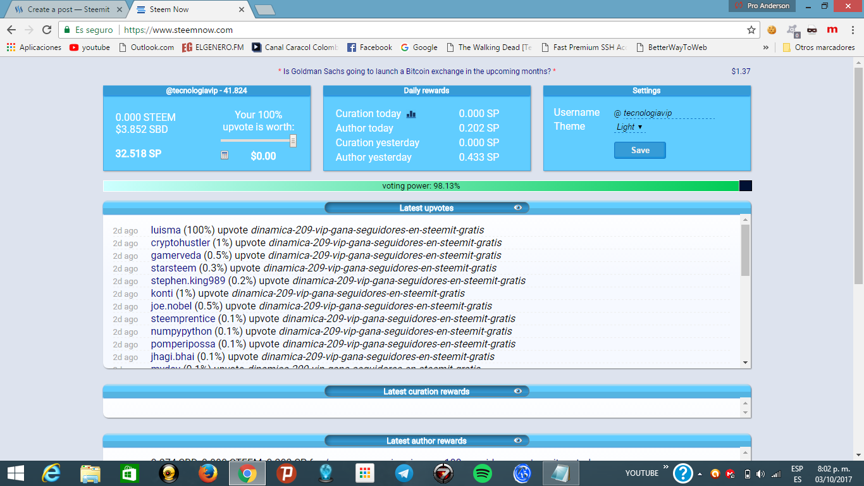
Task: Click the pomperipossa upvote username
Action: (183, 344)
